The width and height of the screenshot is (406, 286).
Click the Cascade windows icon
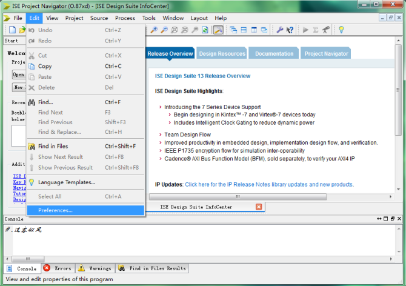click(x=233, y=30)
